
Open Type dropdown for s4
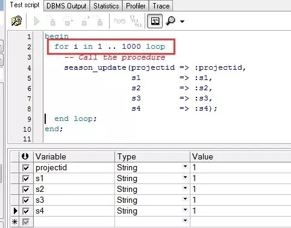pyautogui.click(x=185, y=210)
